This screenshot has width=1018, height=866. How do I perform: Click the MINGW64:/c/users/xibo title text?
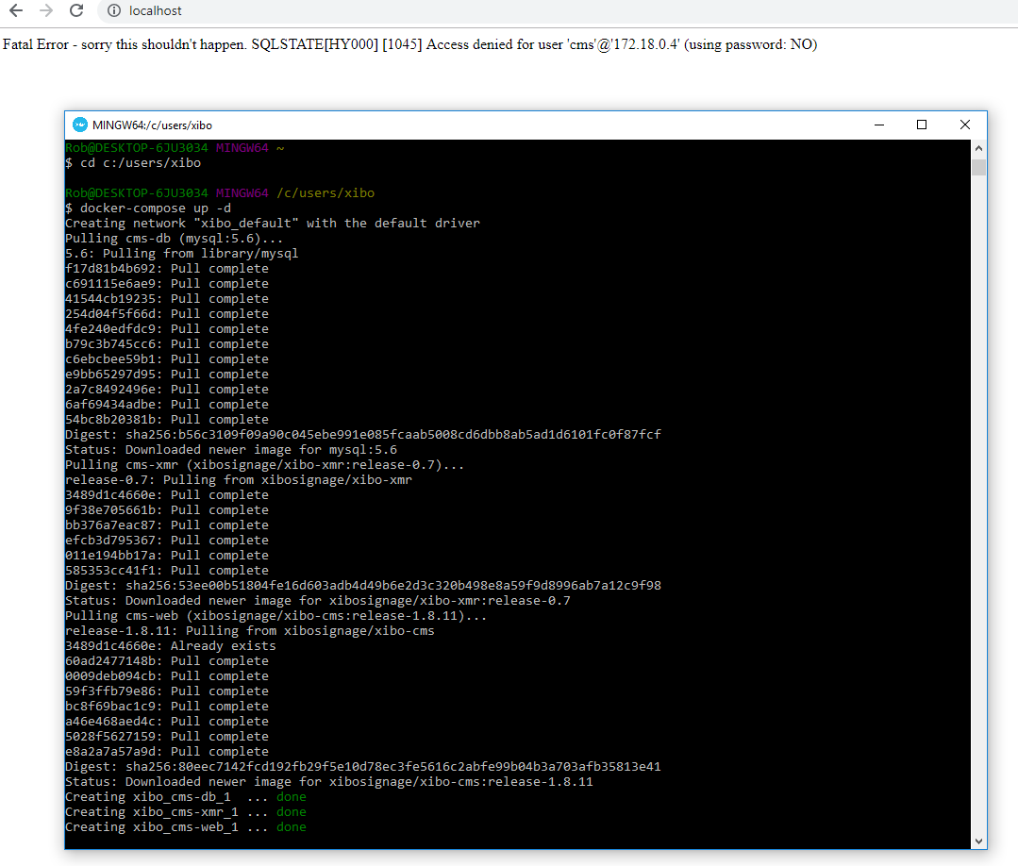[152, 125]
